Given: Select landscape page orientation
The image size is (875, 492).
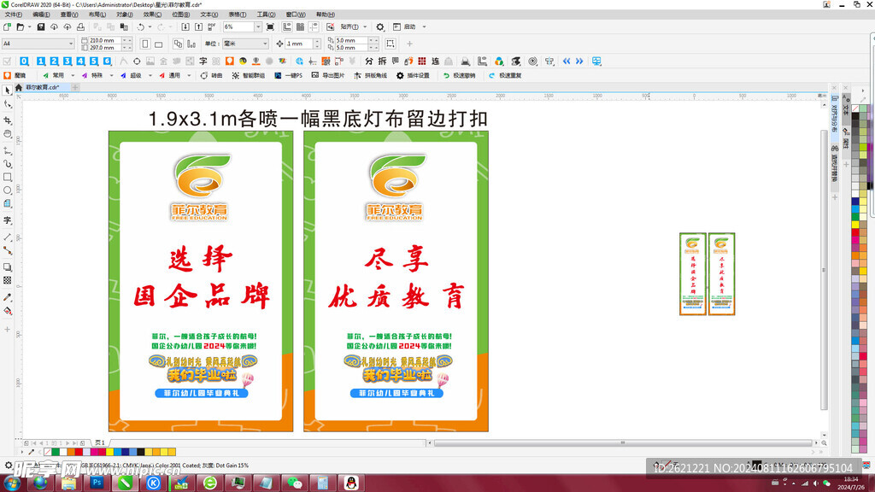Looking at the screenshot, I should tap(158, 44).
